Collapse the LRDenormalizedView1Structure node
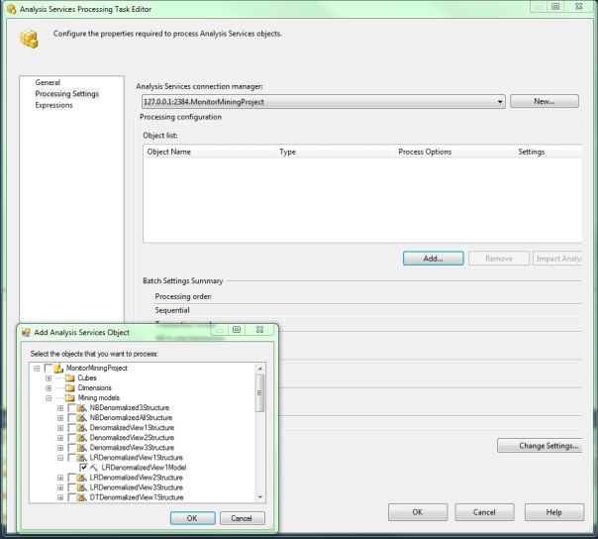Viewport: 598px width, 539px height. tap(60, 458)
